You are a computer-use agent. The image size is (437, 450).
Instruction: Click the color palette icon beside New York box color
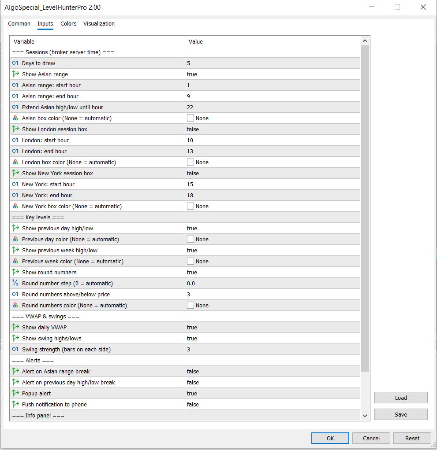[x=15, y=206]
